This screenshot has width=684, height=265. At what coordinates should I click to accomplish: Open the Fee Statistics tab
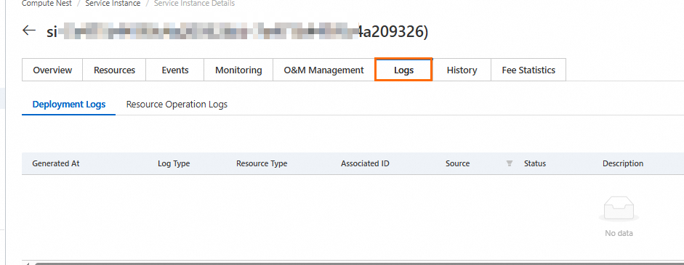528,70
